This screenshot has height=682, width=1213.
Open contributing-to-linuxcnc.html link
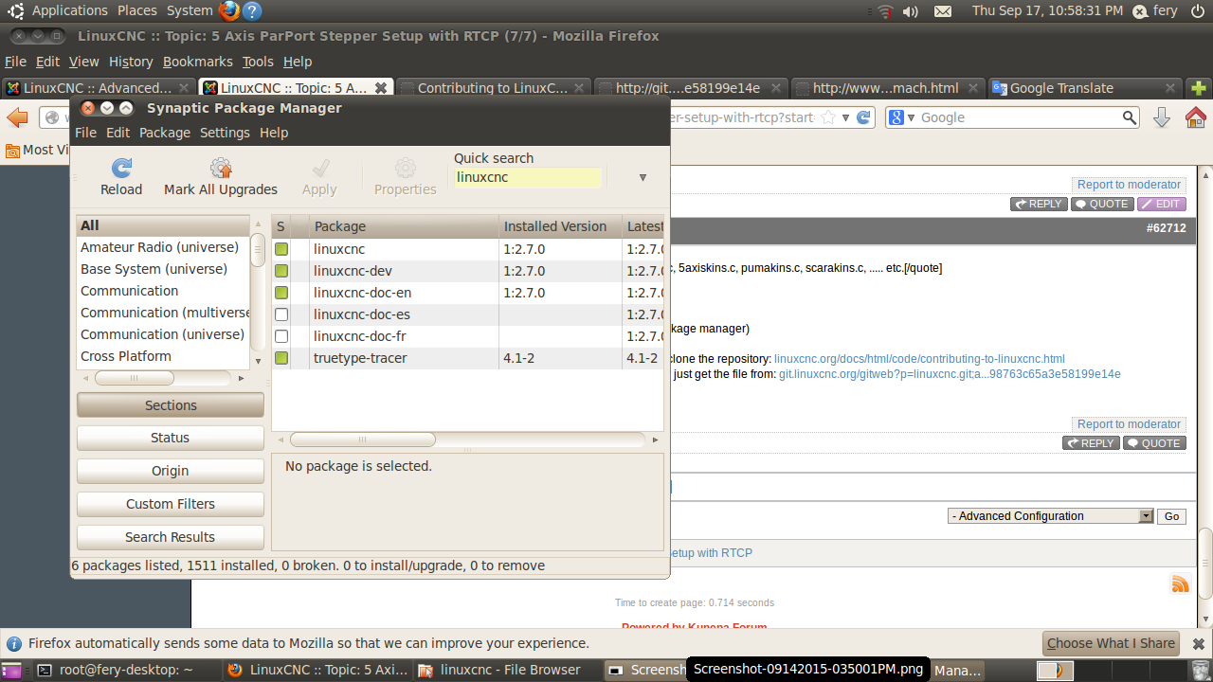pyautogui.click(x=919, y=359)
